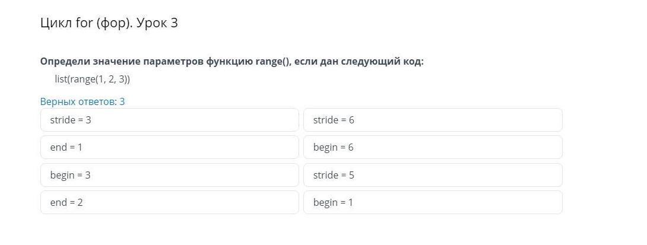
Task: Click the question text about range() parameters
Action: pos(231,62)
